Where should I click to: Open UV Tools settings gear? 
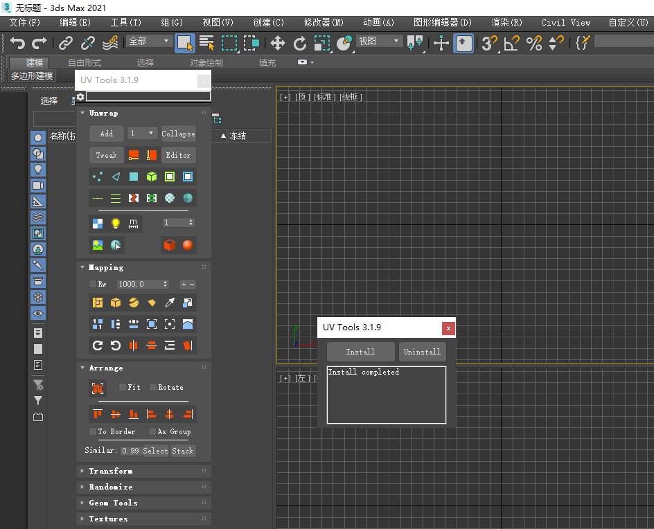tap(80, 97)
